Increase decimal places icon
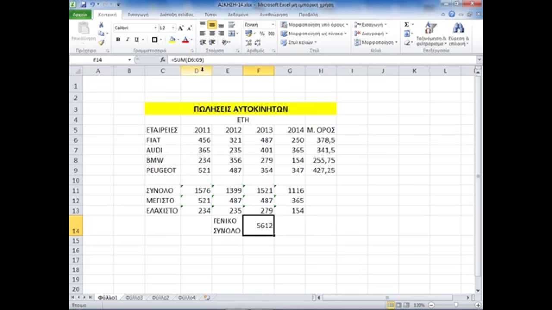Screen dimensions: 552x310 point(248,43)
